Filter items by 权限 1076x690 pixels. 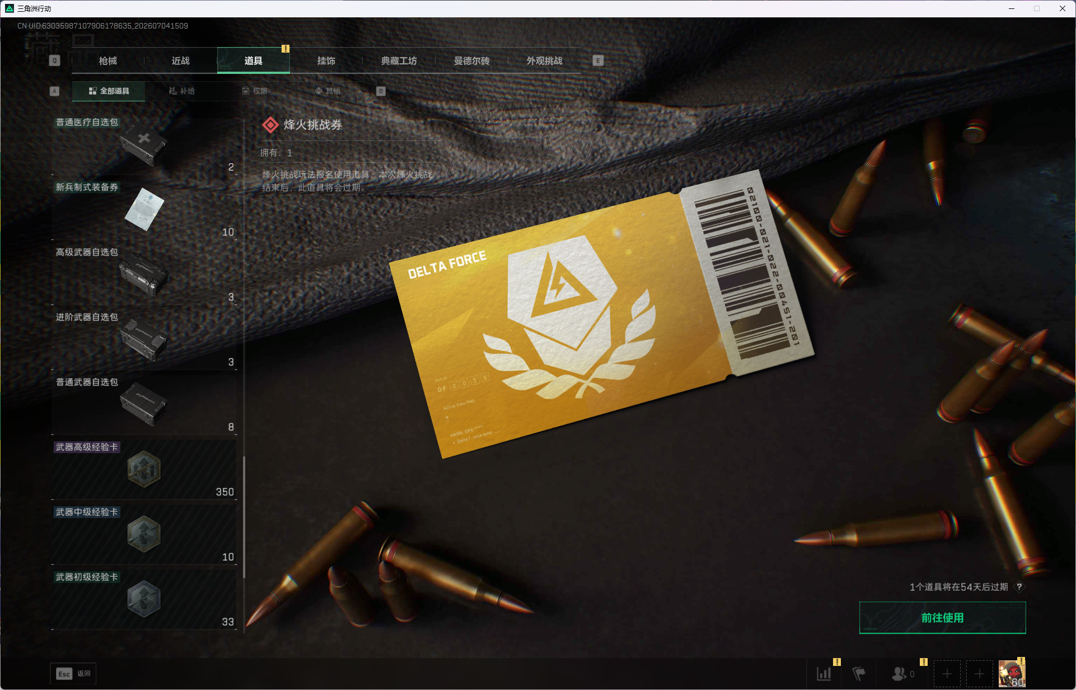tap(255, 91)
